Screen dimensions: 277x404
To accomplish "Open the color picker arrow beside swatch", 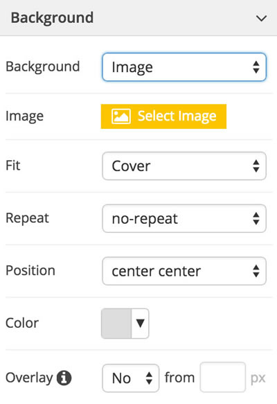I will 141,324.
